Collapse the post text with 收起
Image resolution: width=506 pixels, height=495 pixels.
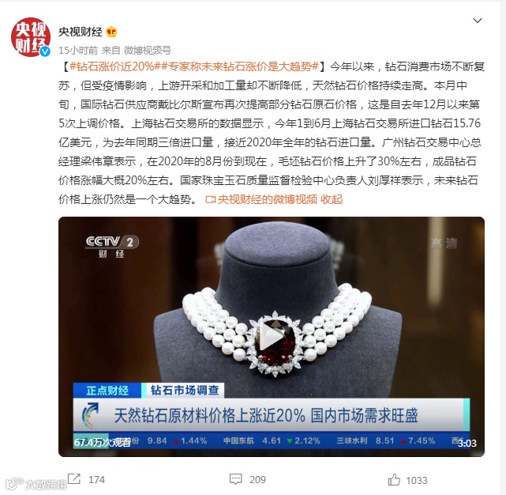click(331, 199)
